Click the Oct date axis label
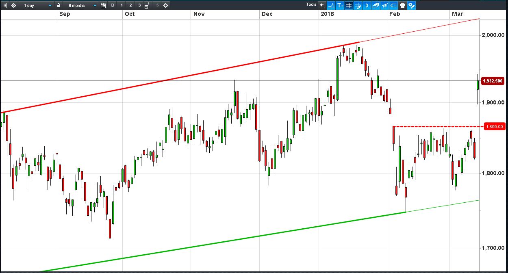The image size is (508, 273). (130, 14)
